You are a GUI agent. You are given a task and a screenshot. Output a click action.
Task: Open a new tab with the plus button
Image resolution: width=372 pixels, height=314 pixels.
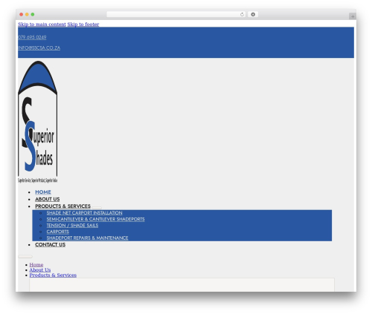pos(353,16)
